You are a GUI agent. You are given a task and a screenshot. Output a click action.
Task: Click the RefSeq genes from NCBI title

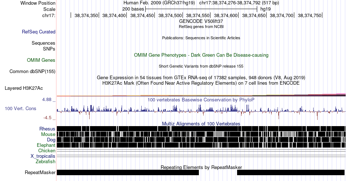(201, 27)
